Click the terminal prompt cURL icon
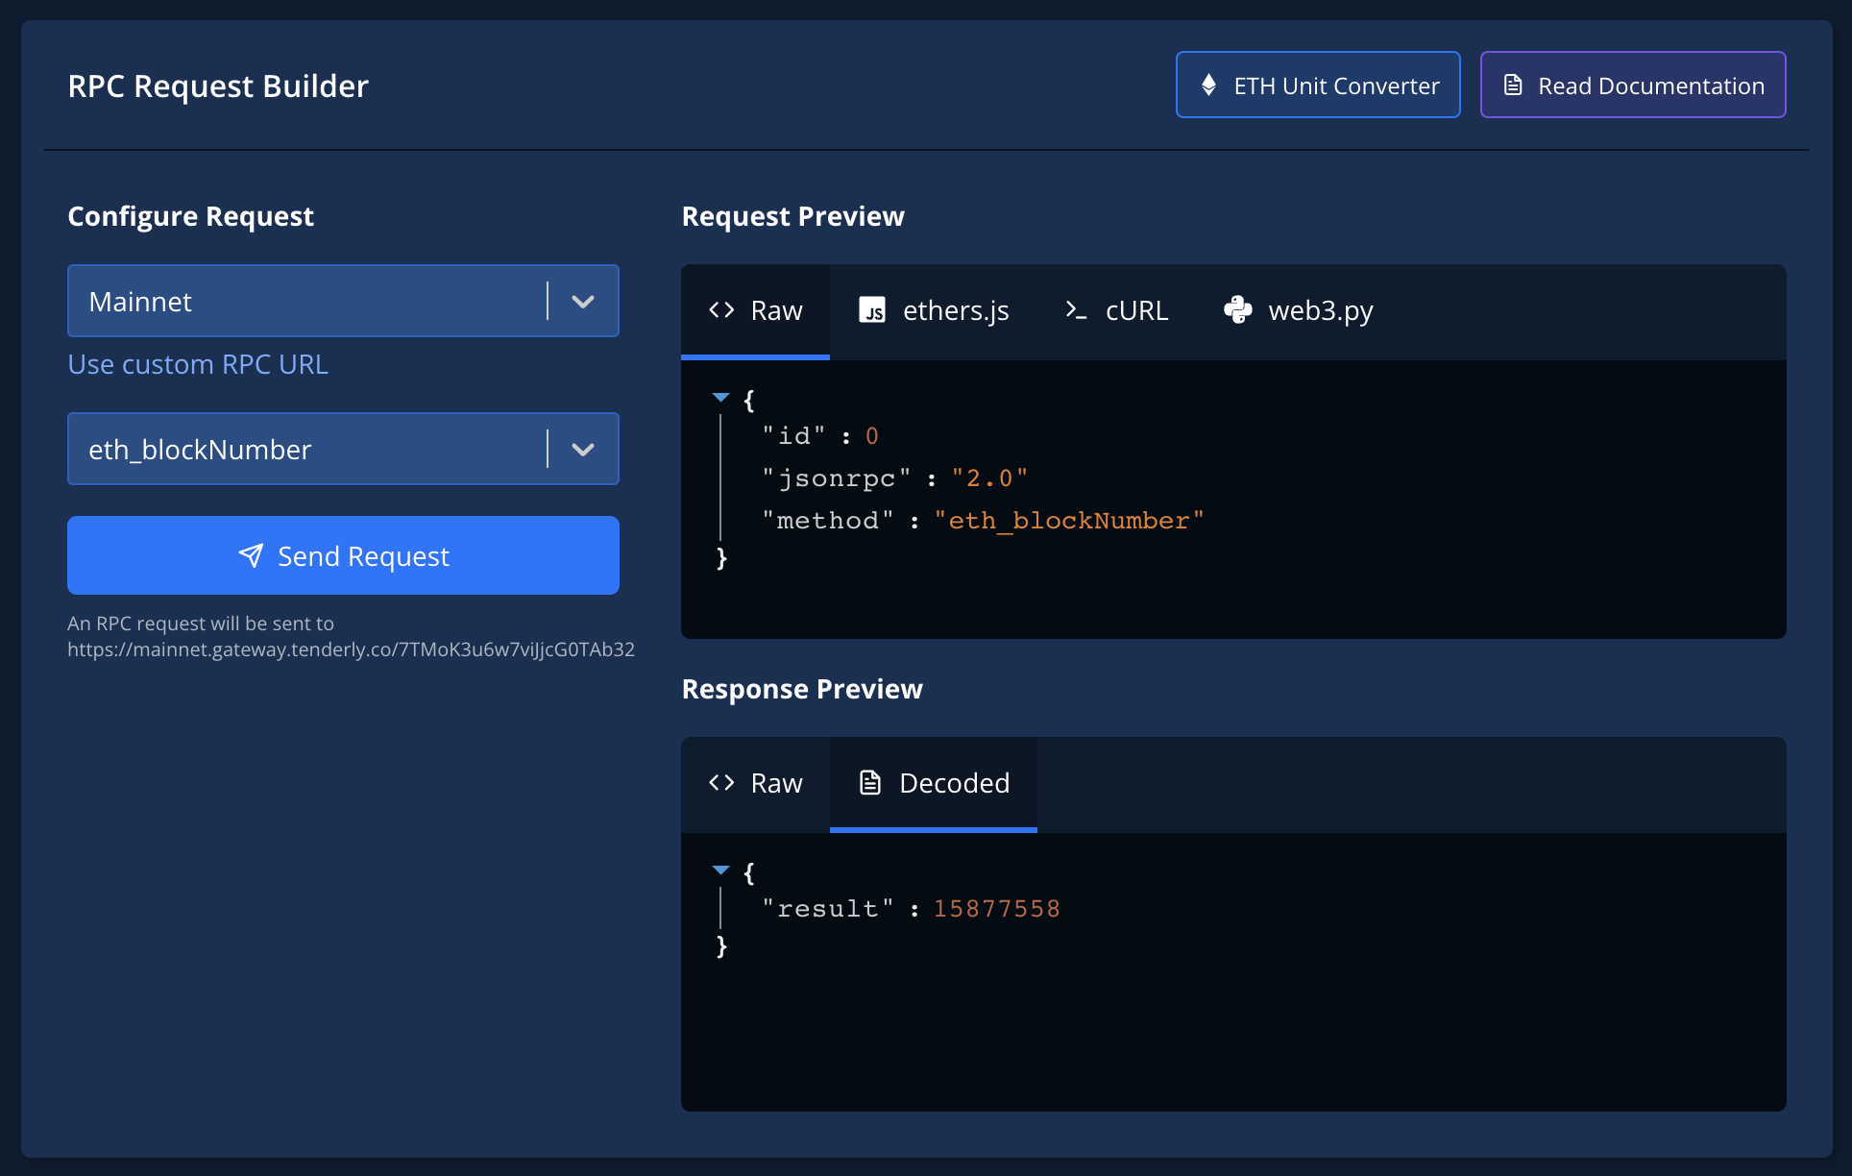 (x=1076, y=310)
